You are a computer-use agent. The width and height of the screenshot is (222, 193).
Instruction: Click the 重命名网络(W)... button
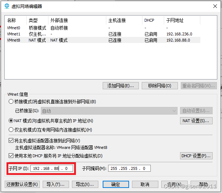click(198, 86)
